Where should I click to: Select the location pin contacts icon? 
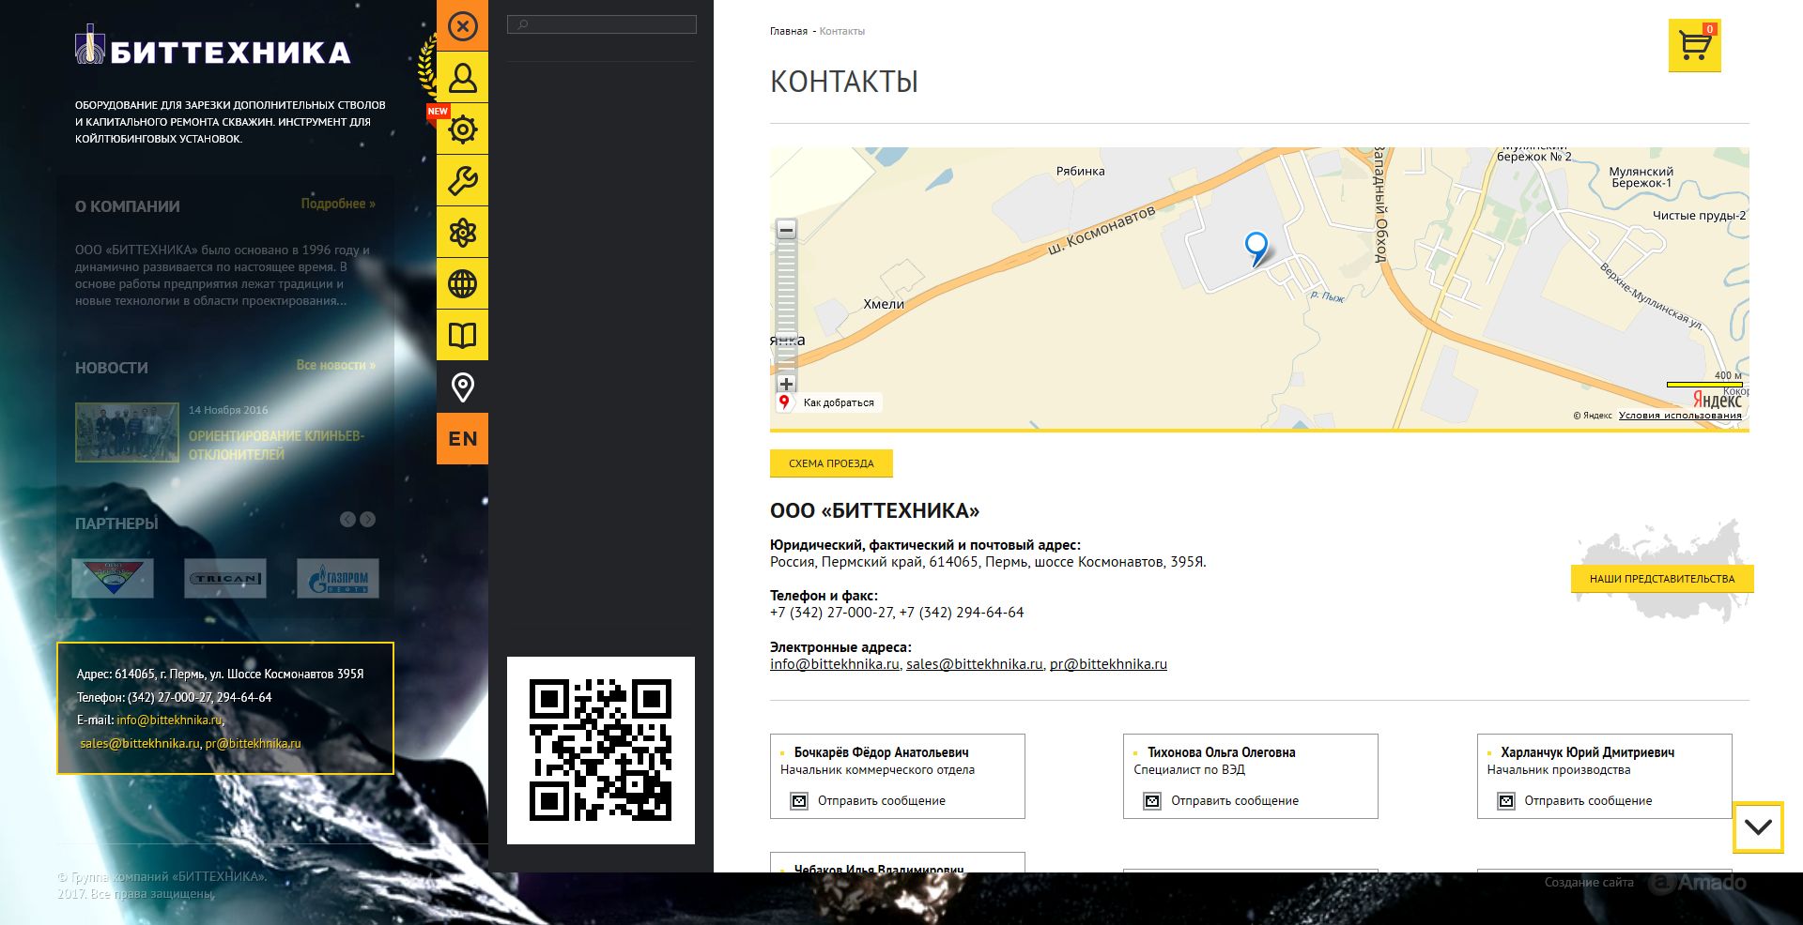tap(462, 387)
